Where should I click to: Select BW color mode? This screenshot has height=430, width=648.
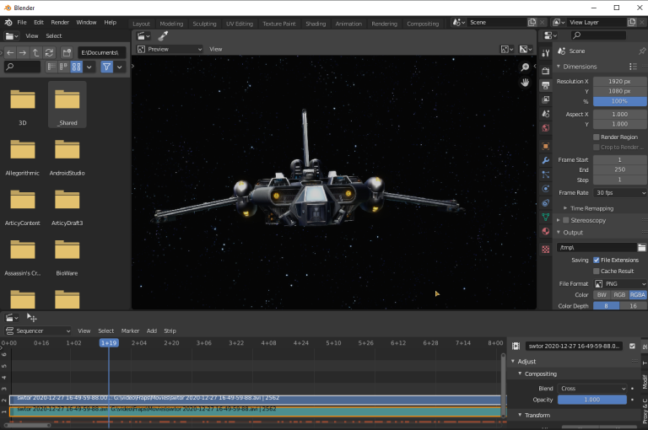click(x=602, y=295)
